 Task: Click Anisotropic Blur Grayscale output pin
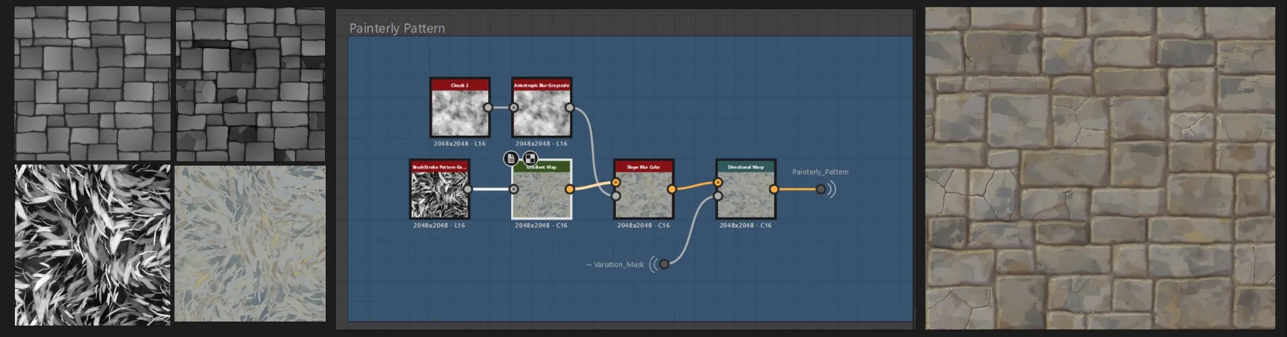pyautogui.click(x=570, y=107)
